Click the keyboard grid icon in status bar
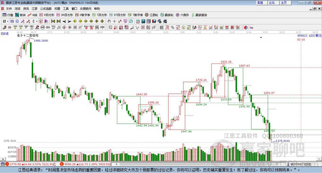 [x=3, y=164]
